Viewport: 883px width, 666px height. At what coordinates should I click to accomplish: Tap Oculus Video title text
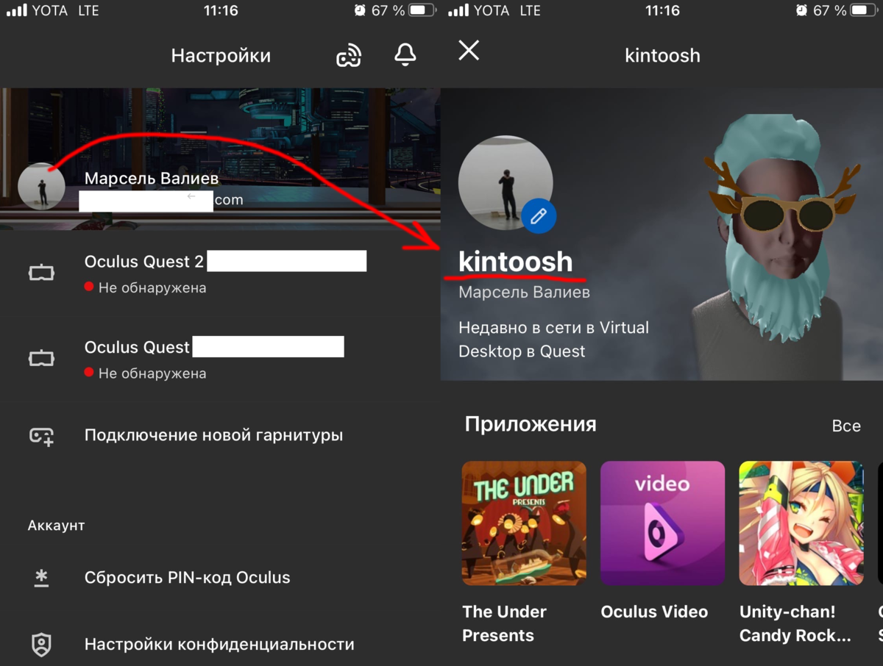pyautogui.click(x=654, y=612)
